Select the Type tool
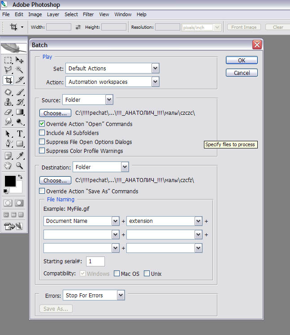Image resolution: width=290 pixels, height=335 pixels. click(x=20, y=134)
